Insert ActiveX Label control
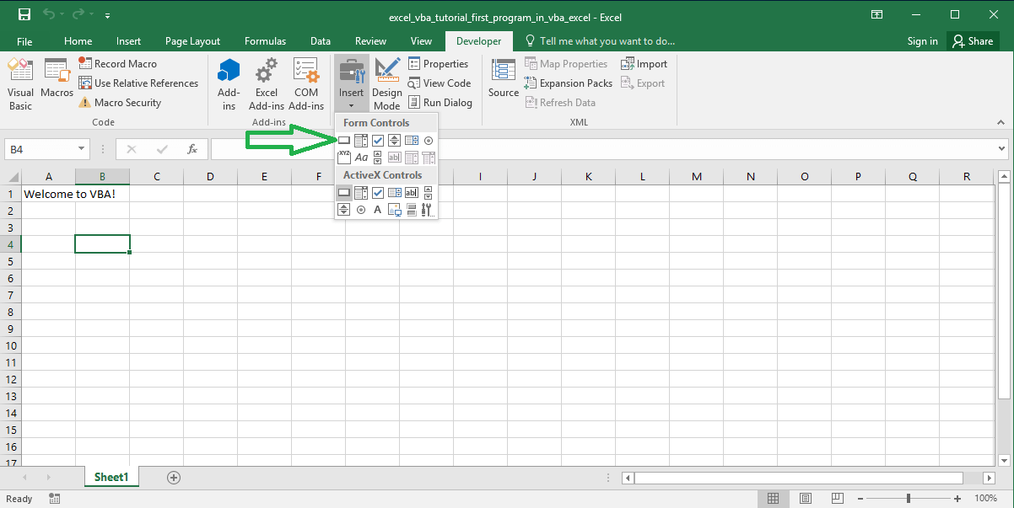Viewport: 1014px width, 508px height. click(x=378, y=210)
